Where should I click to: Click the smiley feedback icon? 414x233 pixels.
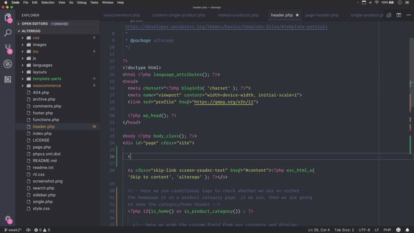tap(398, 229)
